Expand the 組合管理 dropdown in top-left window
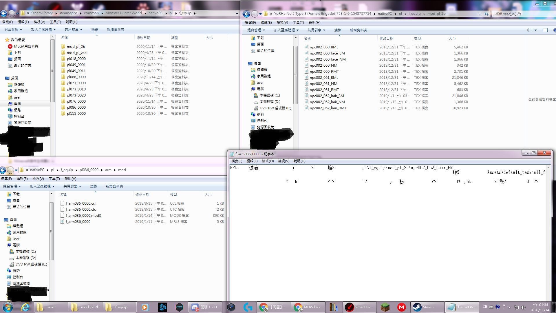The image size is (556, 313). click(x=13, y=30)
